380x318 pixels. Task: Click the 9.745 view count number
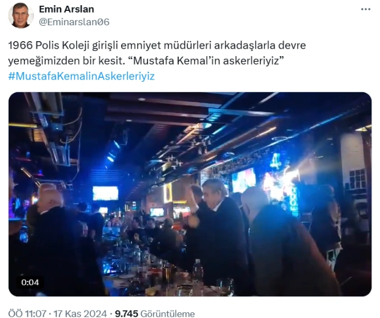pos(126,313)
